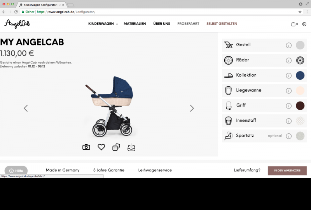311x210 pixels.
Task: Click the copy configuration squares icon
Action: pos(116,147)
